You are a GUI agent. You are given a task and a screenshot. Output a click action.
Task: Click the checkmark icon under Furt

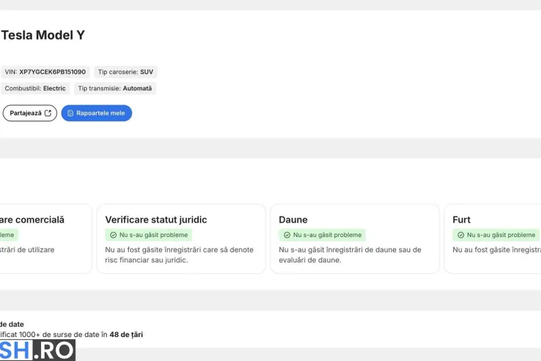(461, 235)
